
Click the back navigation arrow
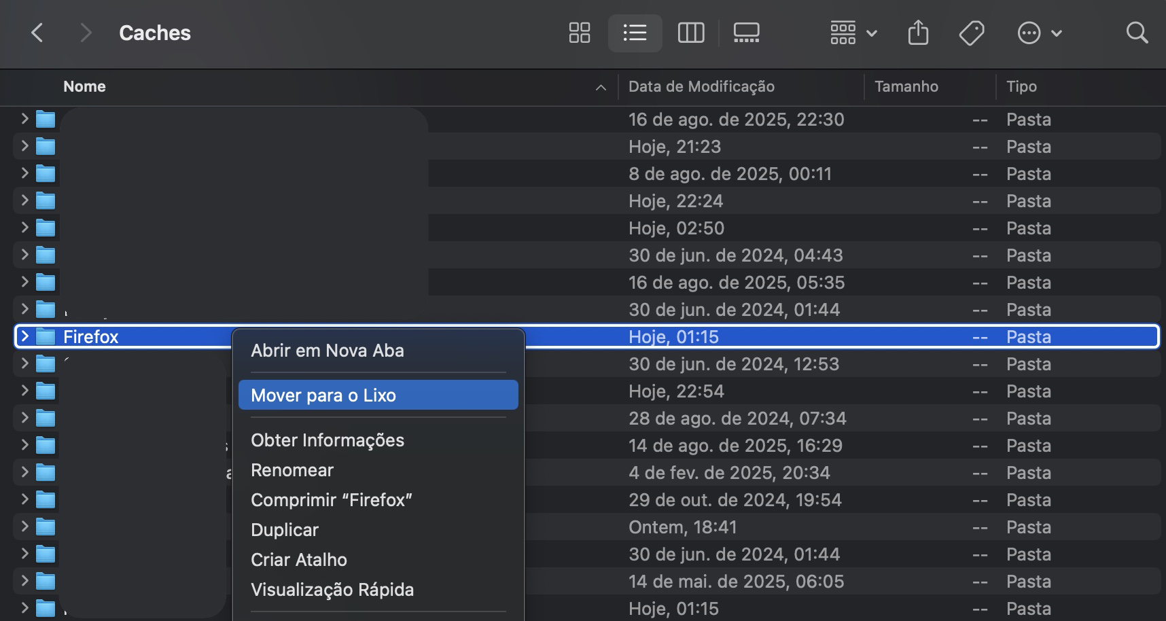(x=37, y=32)
